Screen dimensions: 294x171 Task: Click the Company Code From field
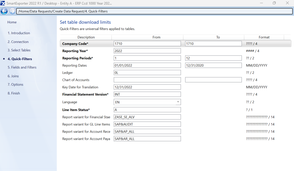[x=147, y=43]
